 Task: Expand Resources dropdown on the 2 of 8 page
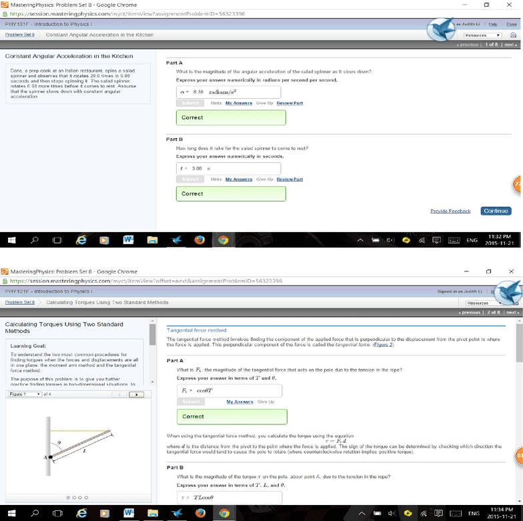tap(486, 303)
